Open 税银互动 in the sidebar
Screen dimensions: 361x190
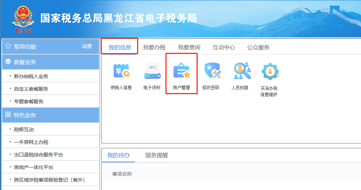click(x=24, y=129)
